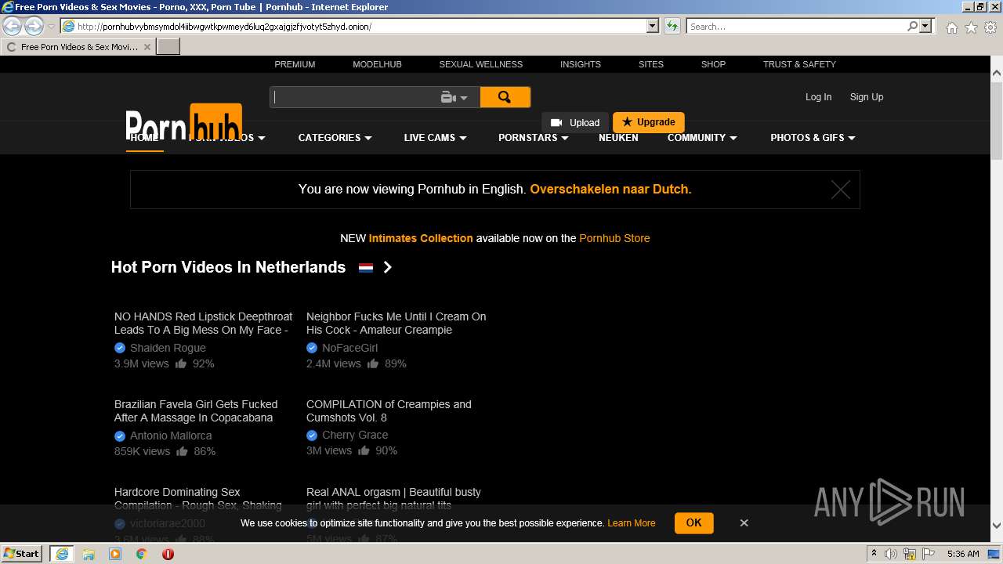This screenshot has height=564, width=1003.
Task: Click the Upload button
Action: pyautogui.click(x=575, y=122)
